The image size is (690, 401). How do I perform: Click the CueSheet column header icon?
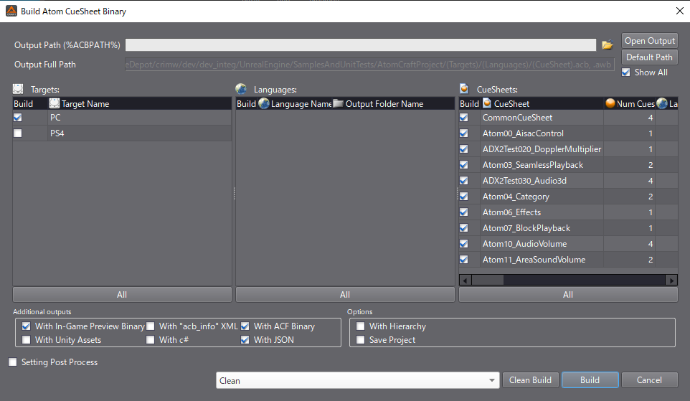pos(487,103)
